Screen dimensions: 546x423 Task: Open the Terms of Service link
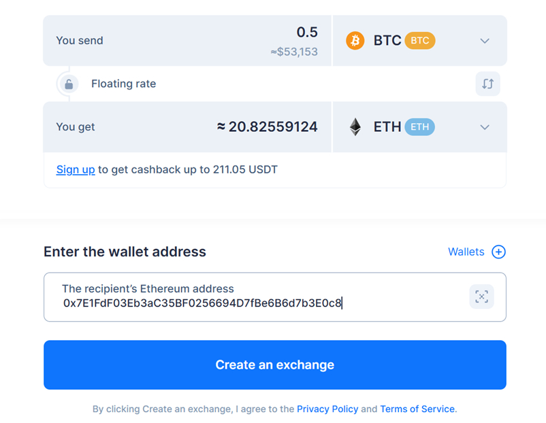click(417, 409)
